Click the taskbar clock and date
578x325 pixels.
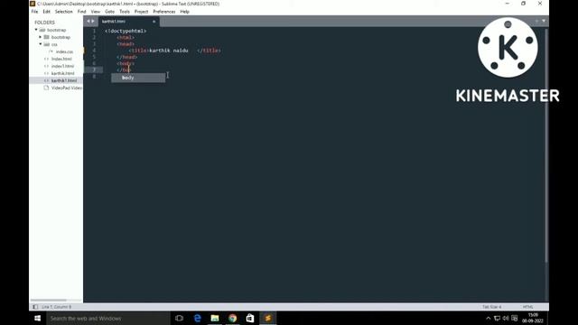pos(533,319)
